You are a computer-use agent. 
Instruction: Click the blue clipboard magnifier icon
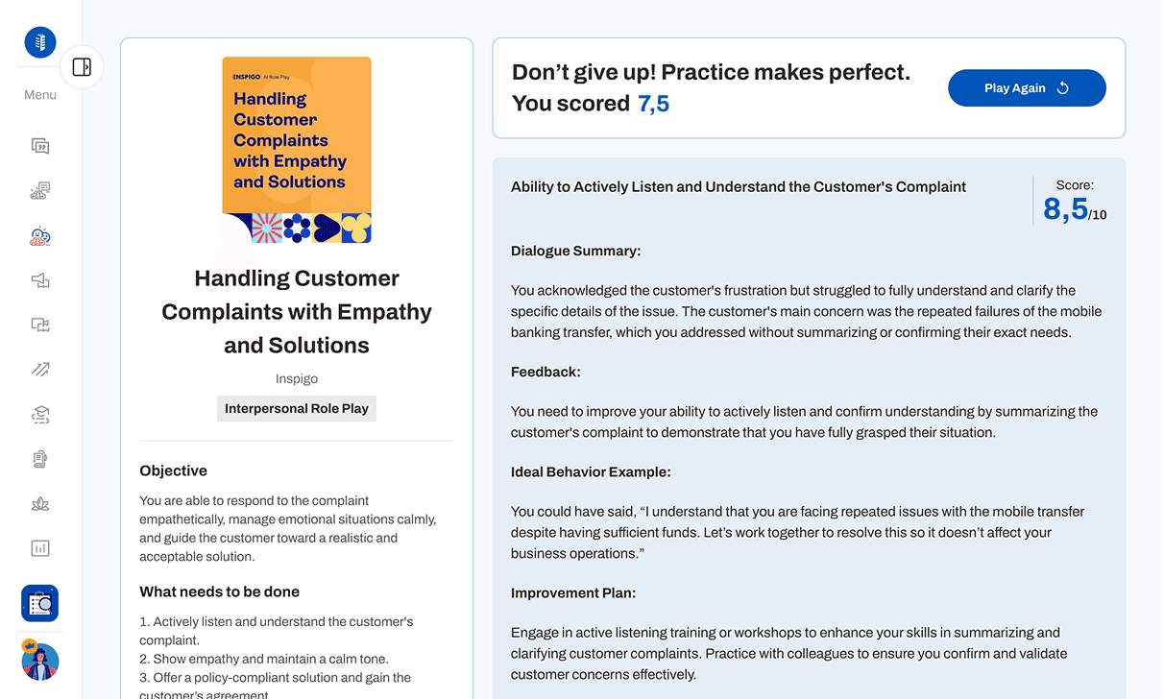tap(40, 603)
